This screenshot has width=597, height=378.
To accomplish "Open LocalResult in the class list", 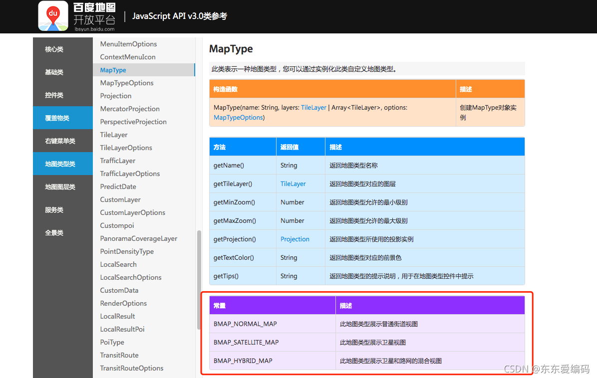I will pyautogui.click(x=118, y=316).
